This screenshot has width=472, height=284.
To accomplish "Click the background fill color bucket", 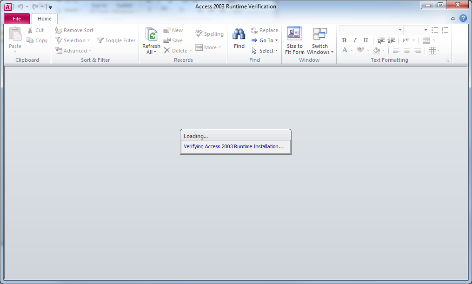I will [376, 50].
